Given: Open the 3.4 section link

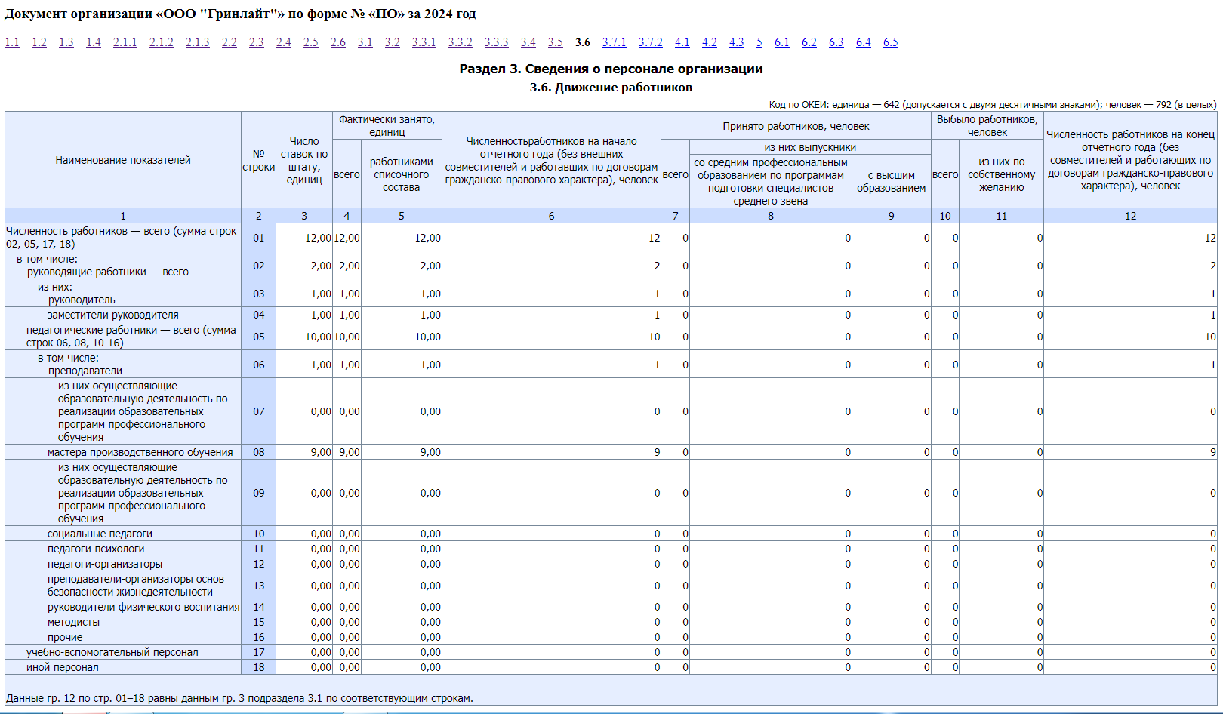Looking at the screenshot, I should point(528,42).
